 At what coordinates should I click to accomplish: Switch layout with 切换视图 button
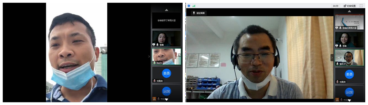coord(350,6)
